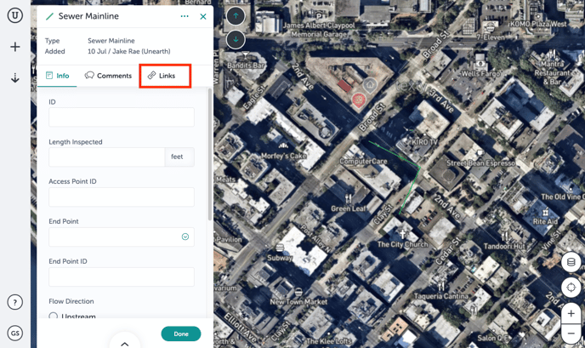This screenshot has width=585, height=348.
Task: Click the Wells Fargo map label
Action: [x=480, y=73]
